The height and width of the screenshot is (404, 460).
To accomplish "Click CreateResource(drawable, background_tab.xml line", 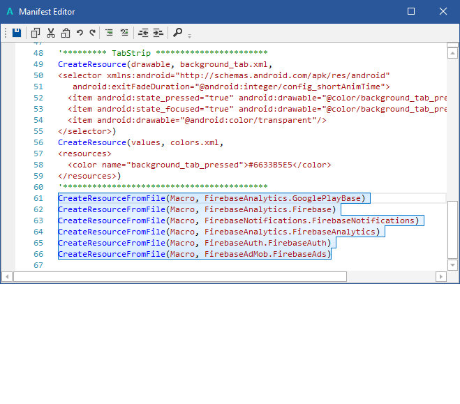I will coord(165,64).
